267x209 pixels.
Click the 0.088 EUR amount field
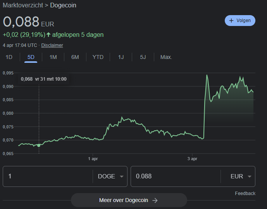click(x=176, y=176)
